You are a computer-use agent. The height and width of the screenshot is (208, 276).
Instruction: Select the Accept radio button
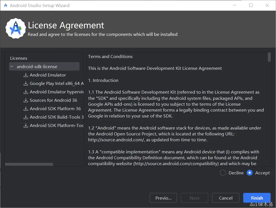point(250,173)
